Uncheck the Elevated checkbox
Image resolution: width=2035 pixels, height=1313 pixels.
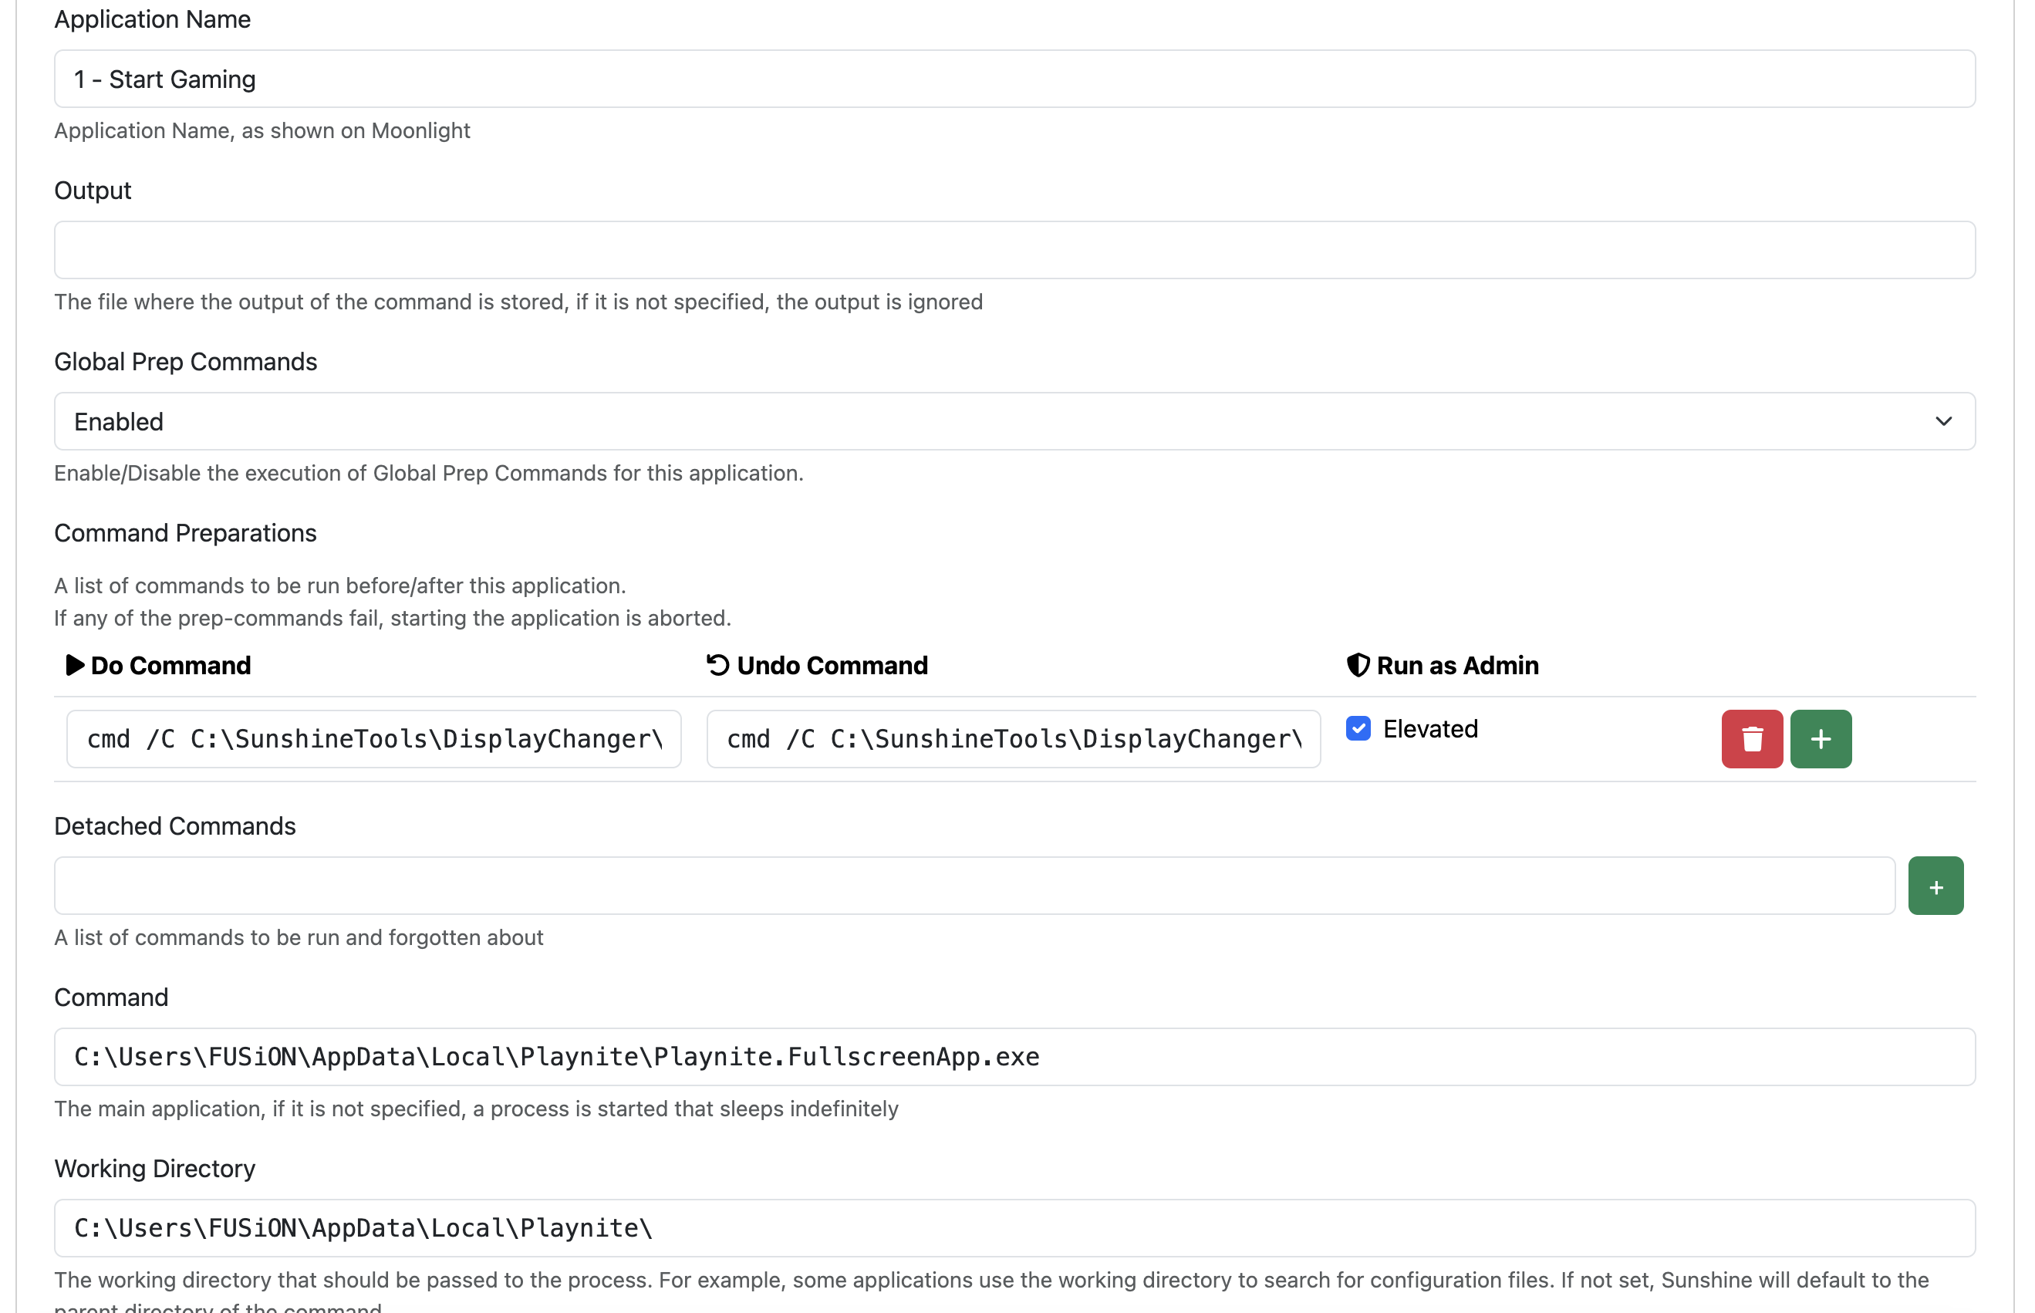click(1358, 729)
